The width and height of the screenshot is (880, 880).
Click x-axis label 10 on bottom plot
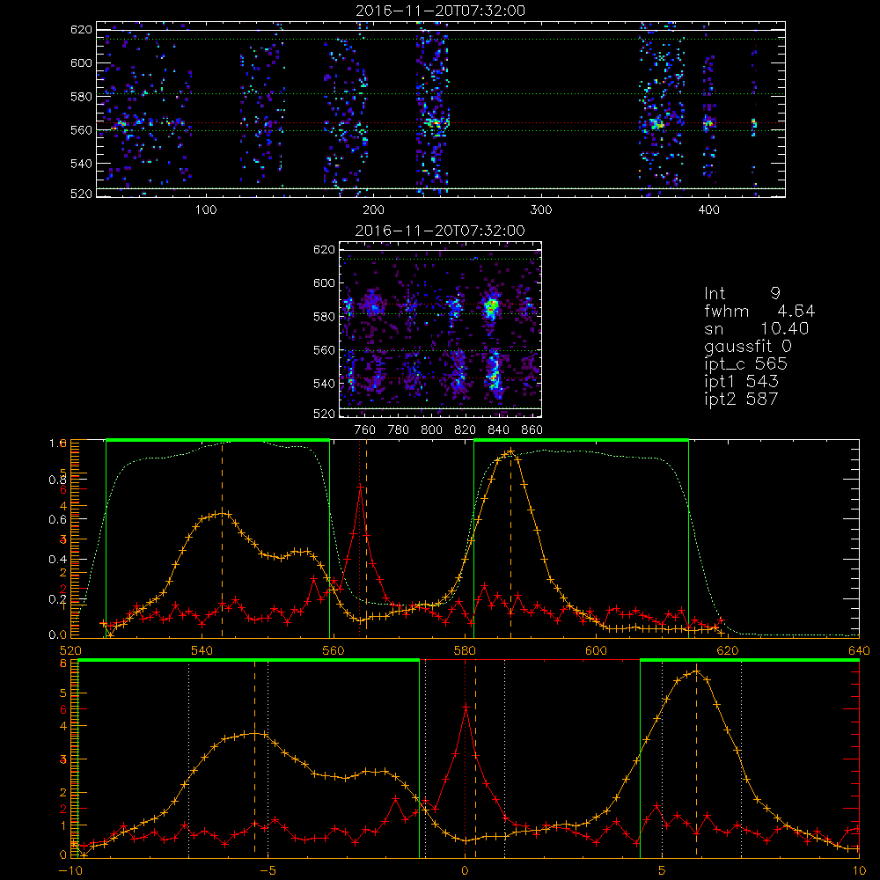tap(859, 870)
